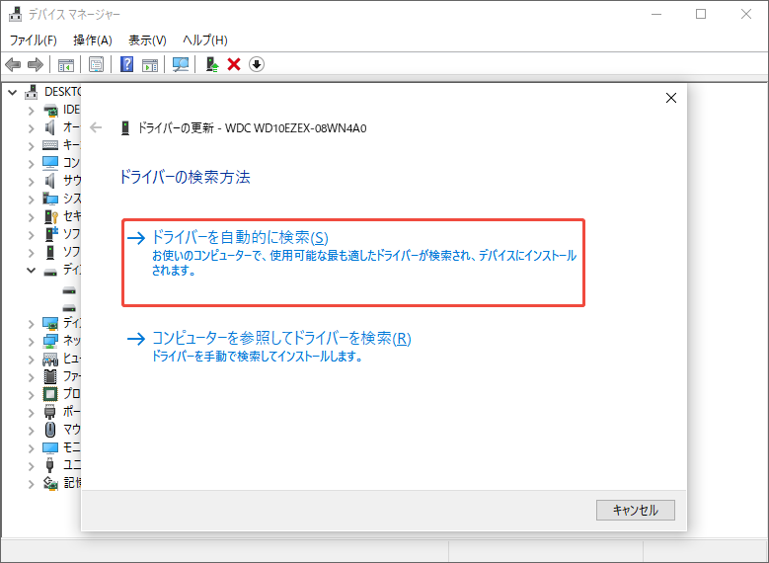Open the ヘルプ(H) menu
Image resolution: width=769 pixels, height=563 pixels.
(205, 40)
